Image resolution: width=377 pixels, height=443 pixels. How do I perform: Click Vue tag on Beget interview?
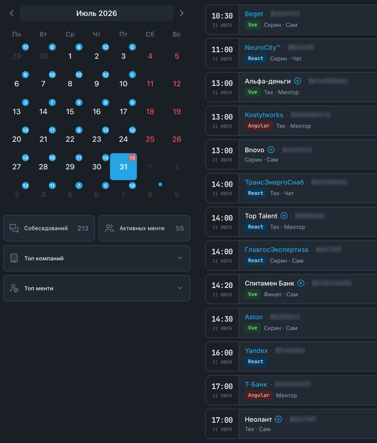point(252,25)
